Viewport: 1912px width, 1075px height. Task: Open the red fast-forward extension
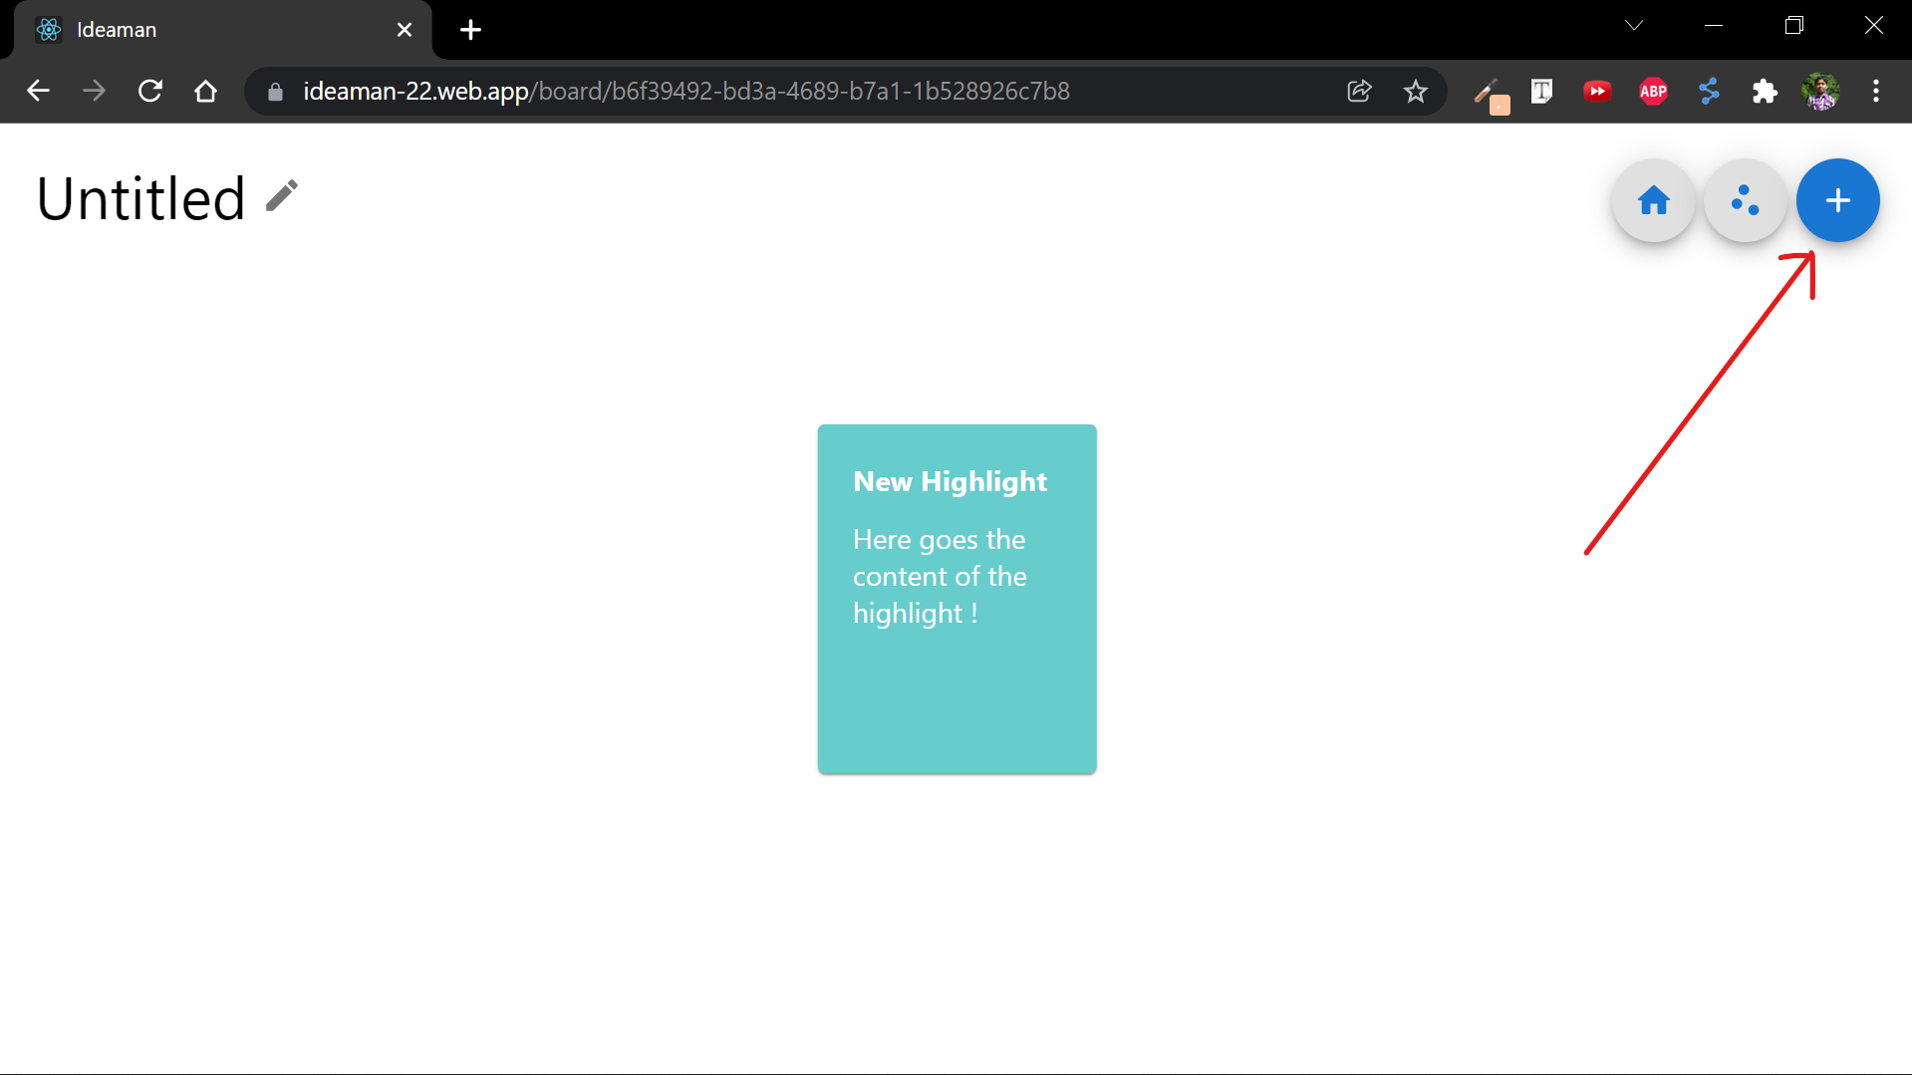(x=1597, y=91)
